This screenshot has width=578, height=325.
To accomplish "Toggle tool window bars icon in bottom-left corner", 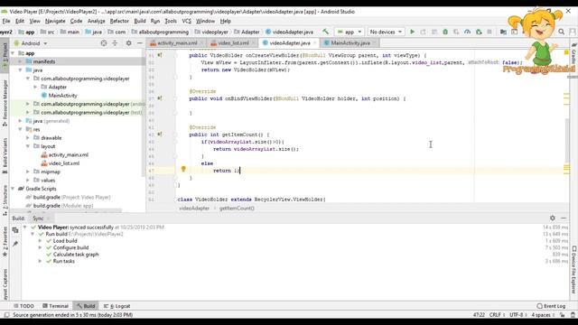I will [6, 315].
